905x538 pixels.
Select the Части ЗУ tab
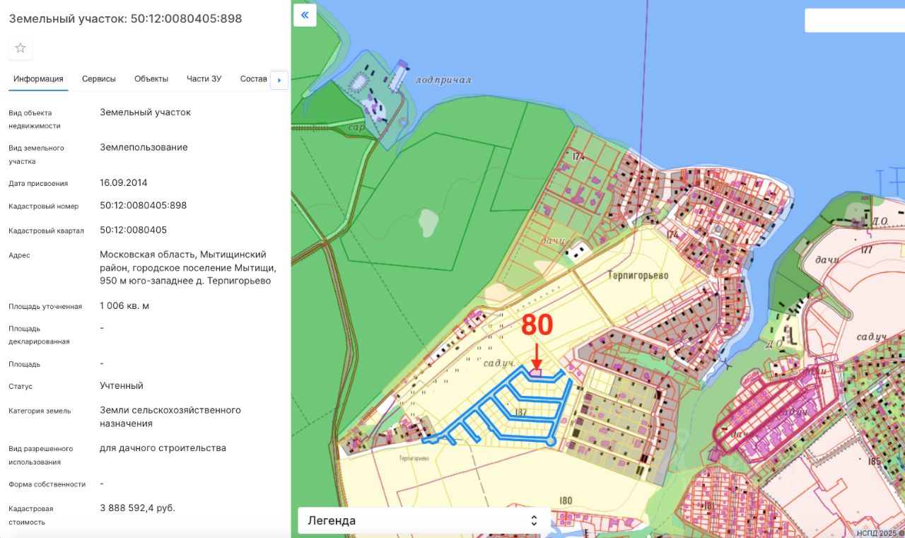tap(204, 78)
